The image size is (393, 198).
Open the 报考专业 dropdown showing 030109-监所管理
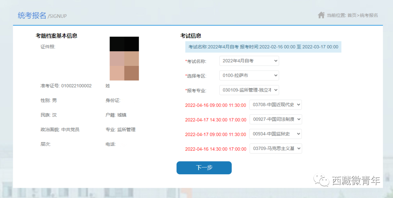(x=249, y=90)
